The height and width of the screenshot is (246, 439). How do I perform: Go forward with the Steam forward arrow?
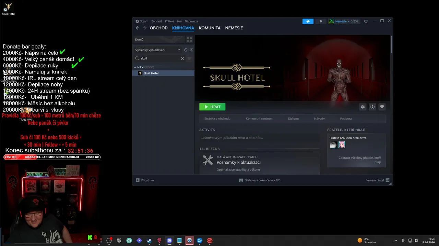[x=145, y=28]
